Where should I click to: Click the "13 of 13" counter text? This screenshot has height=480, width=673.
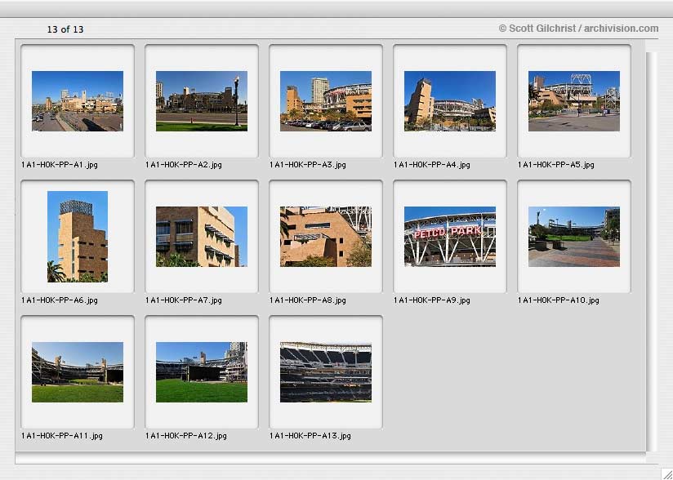coord(65,29)
